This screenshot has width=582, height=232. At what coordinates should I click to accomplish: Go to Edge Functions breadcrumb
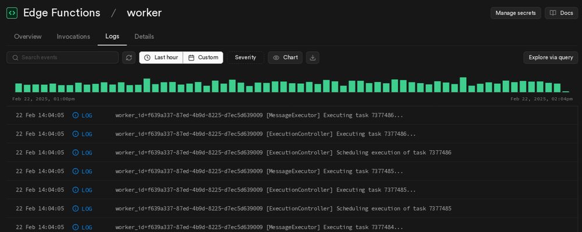62,13
